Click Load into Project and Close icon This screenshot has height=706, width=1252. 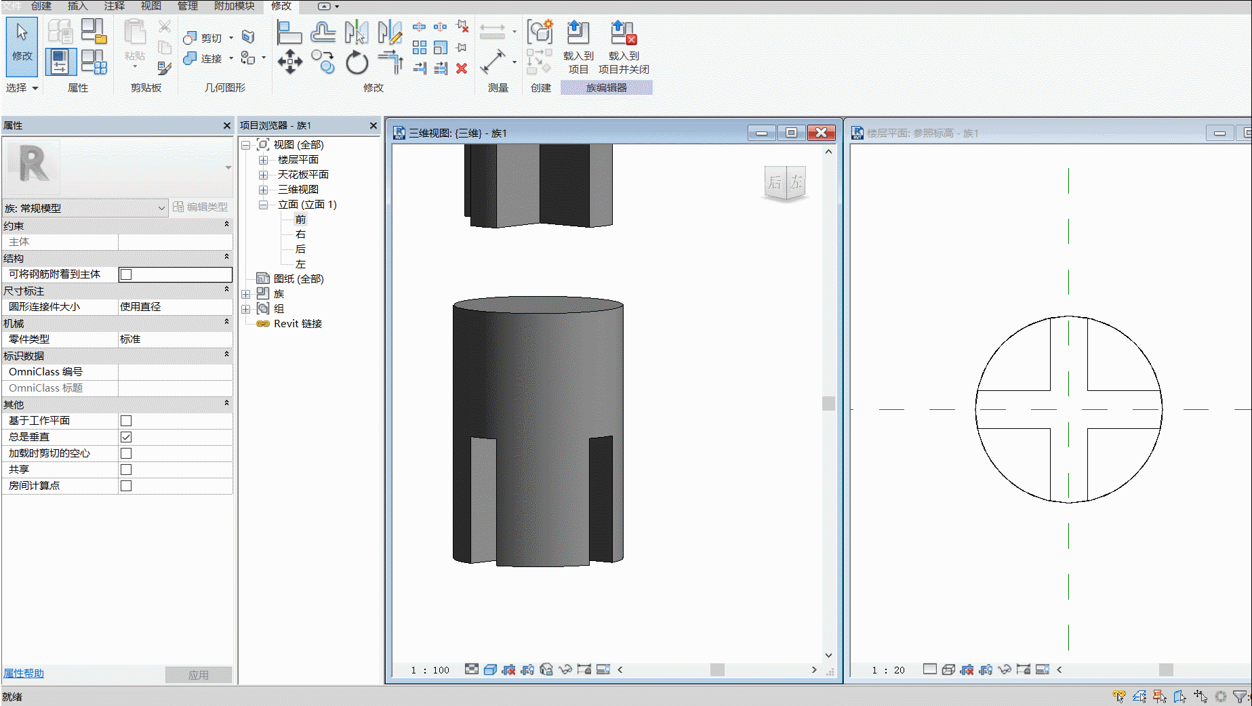coord(624,47)
